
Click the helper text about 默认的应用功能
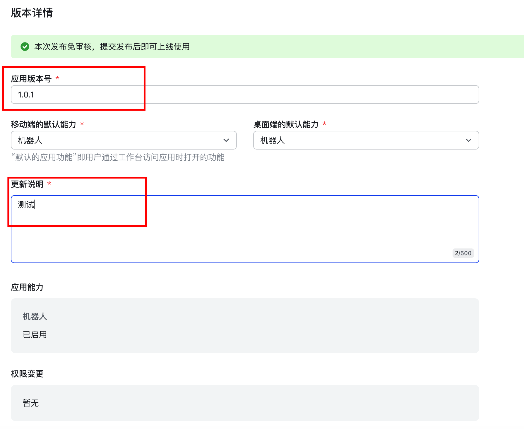118,158
